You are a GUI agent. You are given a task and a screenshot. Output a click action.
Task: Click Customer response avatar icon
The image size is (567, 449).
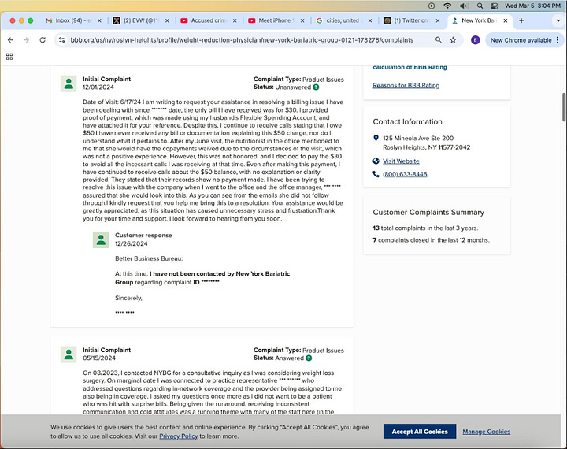click(x=101, y=240)
